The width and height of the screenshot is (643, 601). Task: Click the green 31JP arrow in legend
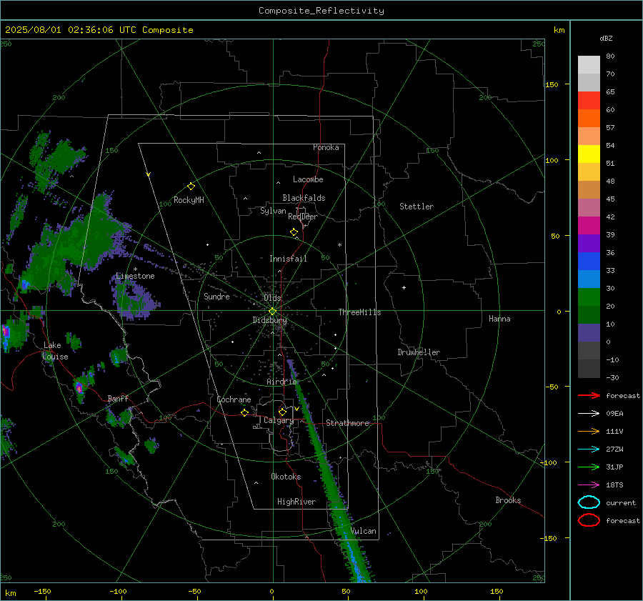[589, 467]
